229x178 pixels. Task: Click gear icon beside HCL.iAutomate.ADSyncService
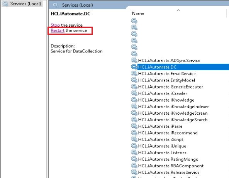point(134,60)
